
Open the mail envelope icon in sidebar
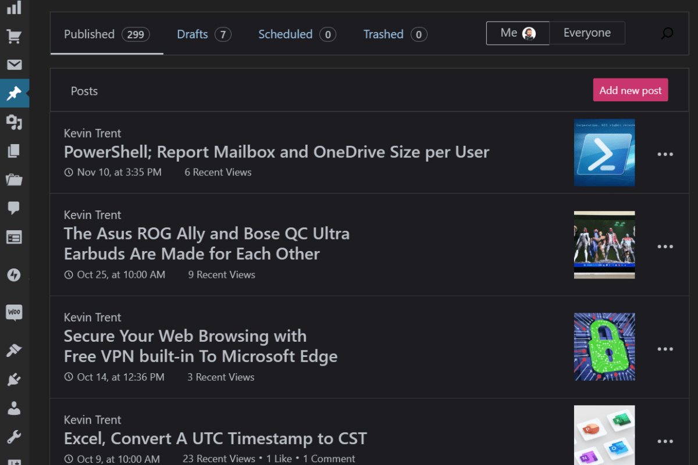point(14,65)
